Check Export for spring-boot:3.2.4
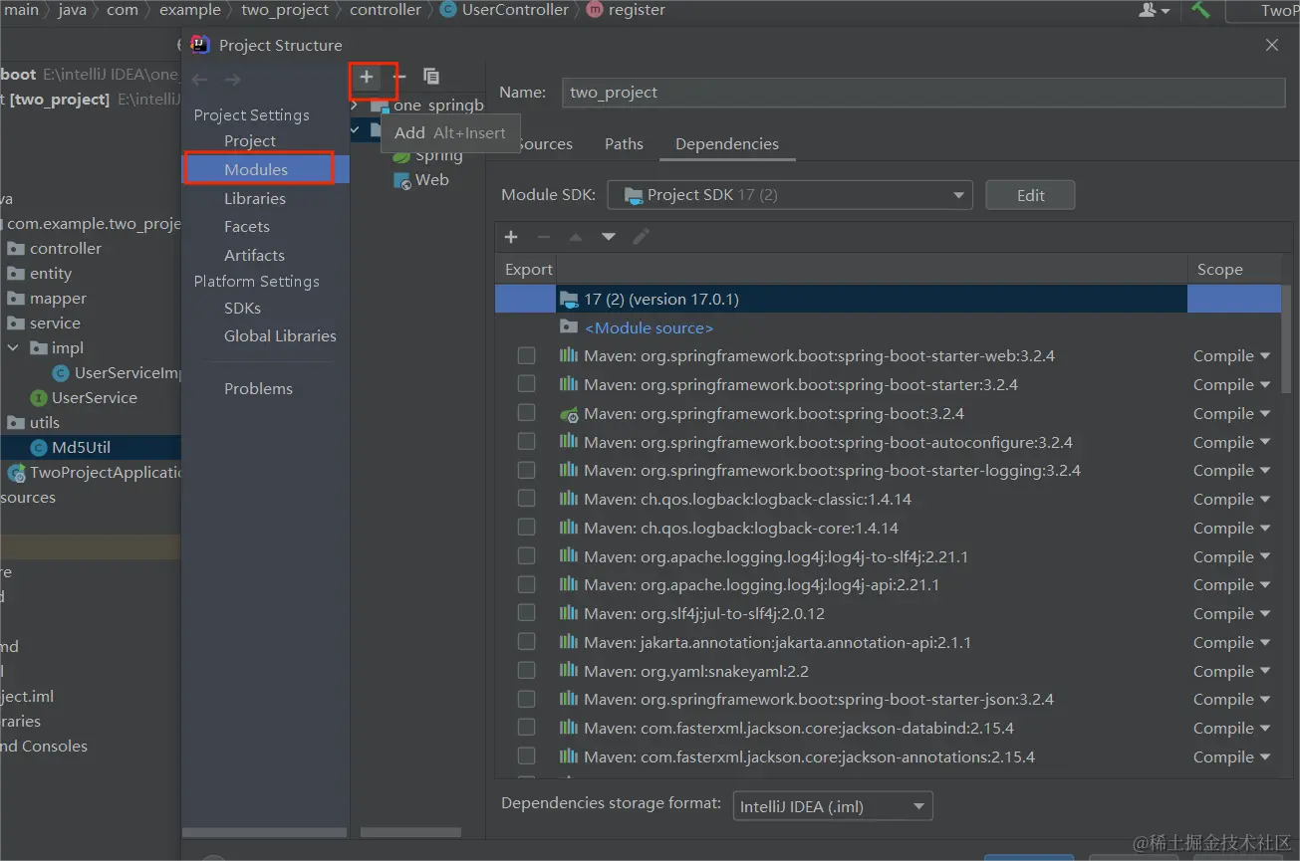 click(526, 413)
